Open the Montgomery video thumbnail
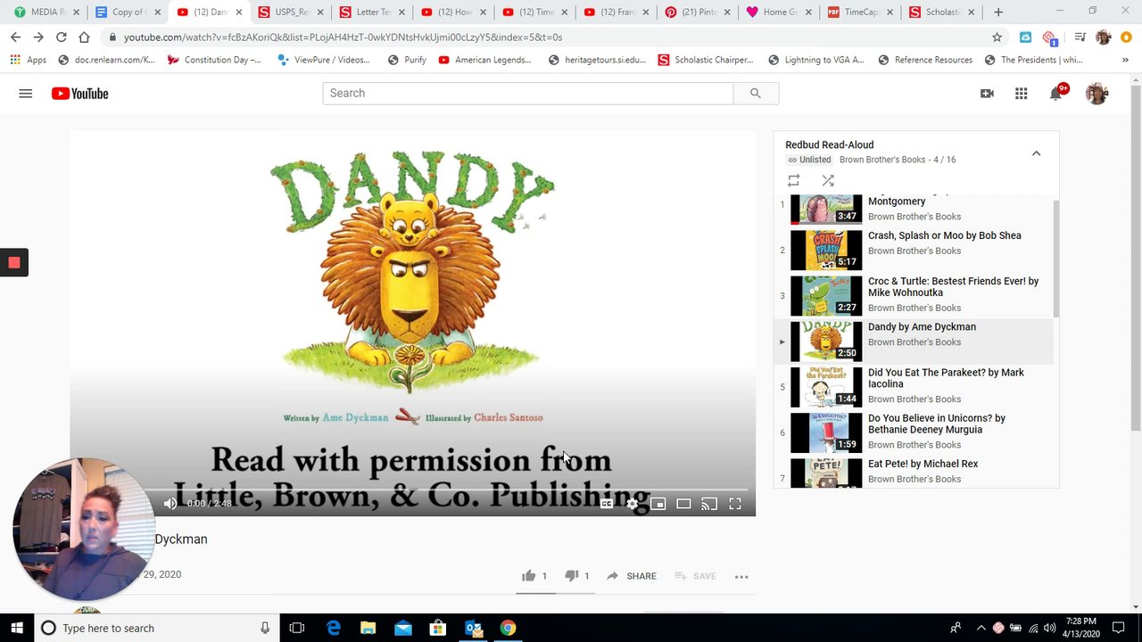The height and width of the screenshot is (642, 1142). [x=826, y=209]
